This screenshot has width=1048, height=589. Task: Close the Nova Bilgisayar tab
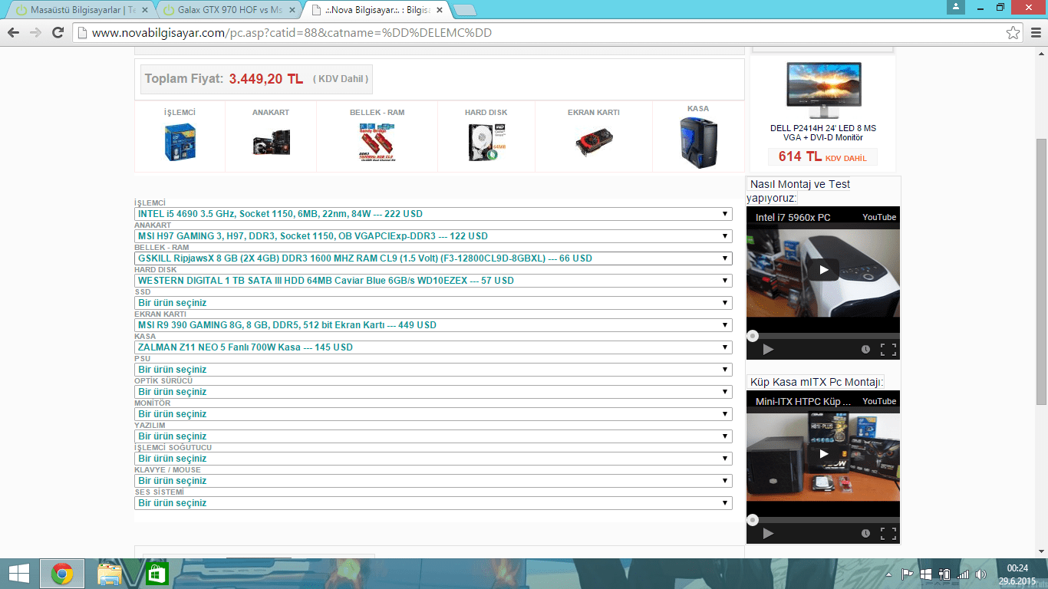[440, 11]
